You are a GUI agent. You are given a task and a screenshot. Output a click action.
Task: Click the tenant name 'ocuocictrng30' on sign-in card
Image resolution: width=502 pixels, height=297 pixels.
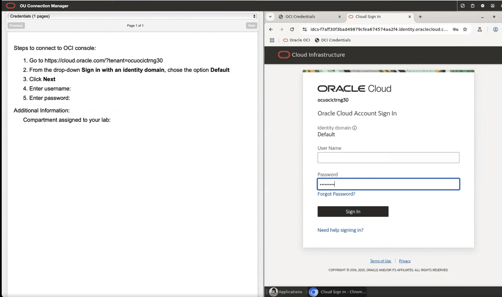333,100
